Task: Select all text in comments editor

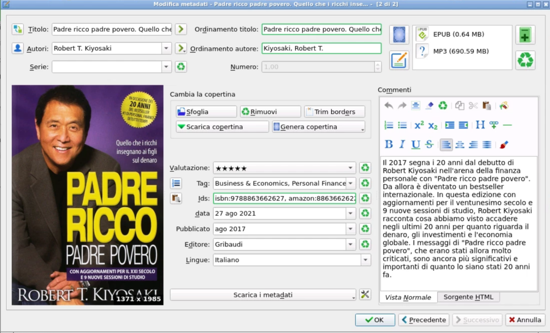Action: (416, 106)
